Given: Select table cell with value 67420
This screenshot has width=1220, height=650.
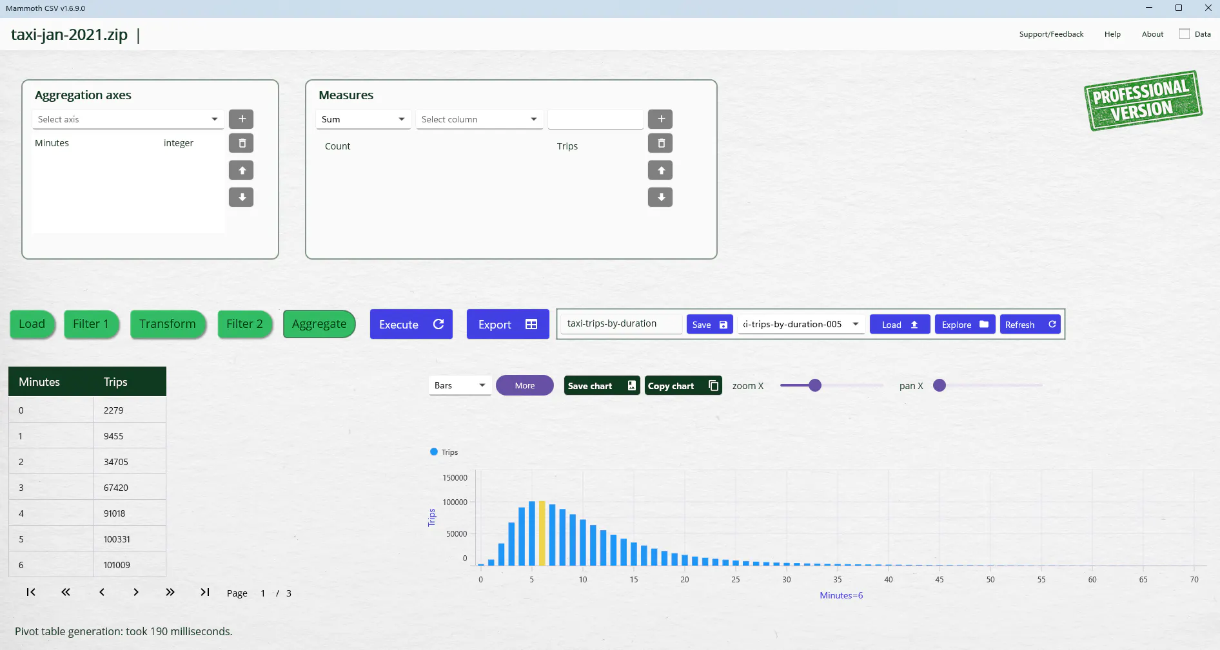Looking at the screenshot, I should coord(130,487).
